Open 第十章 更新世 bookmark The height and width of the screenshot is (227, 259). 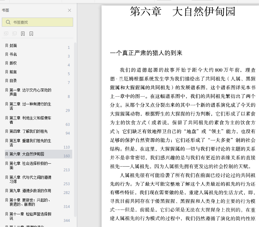click(x=30, y=202)
